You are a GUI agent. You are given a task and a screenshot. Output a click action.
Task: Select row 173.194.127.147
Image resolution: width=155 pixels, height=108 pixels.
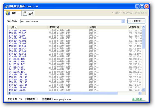[75, 85]
